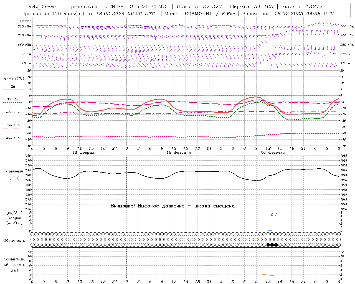This screenshot has height=284, width=355.
Task: Click the dotted pink line sample under the 500 гПа legend
Action: click(12, 141)
